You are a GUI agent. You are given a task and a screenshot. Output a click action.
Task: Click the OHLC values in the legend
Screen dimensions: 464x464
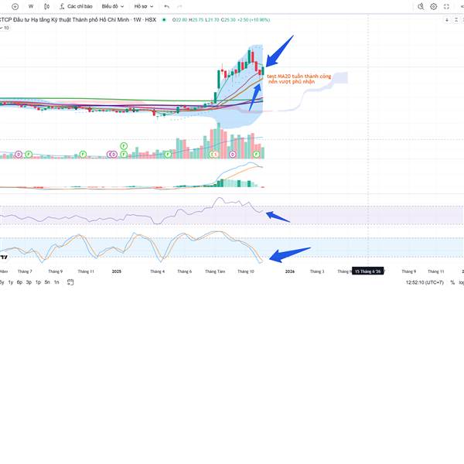click(221, 20)
